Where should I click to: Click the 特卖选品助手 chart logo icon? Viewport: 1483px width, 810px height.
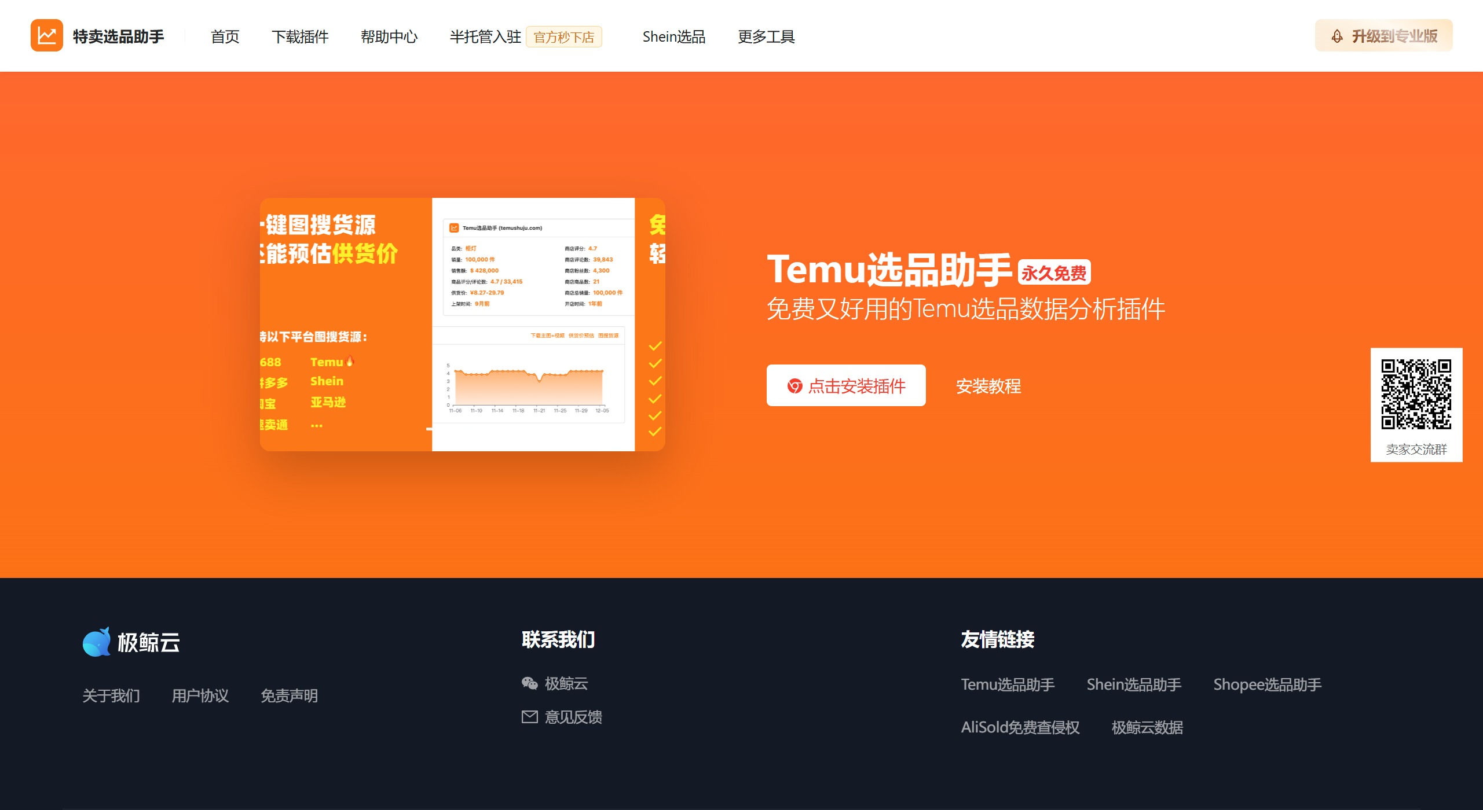point(47,36)
